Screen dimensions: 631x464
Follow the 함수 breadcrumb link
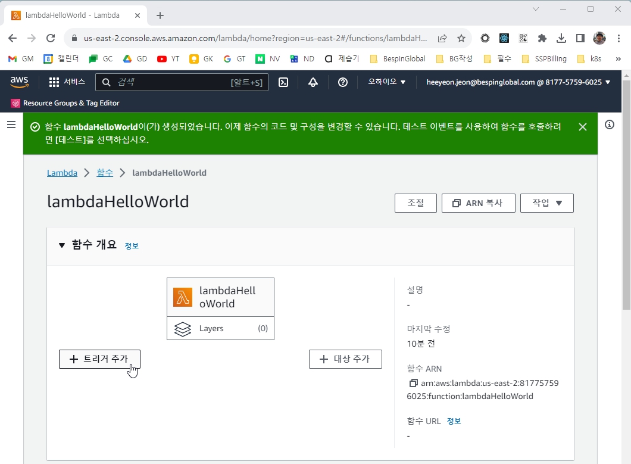point(105,173)
